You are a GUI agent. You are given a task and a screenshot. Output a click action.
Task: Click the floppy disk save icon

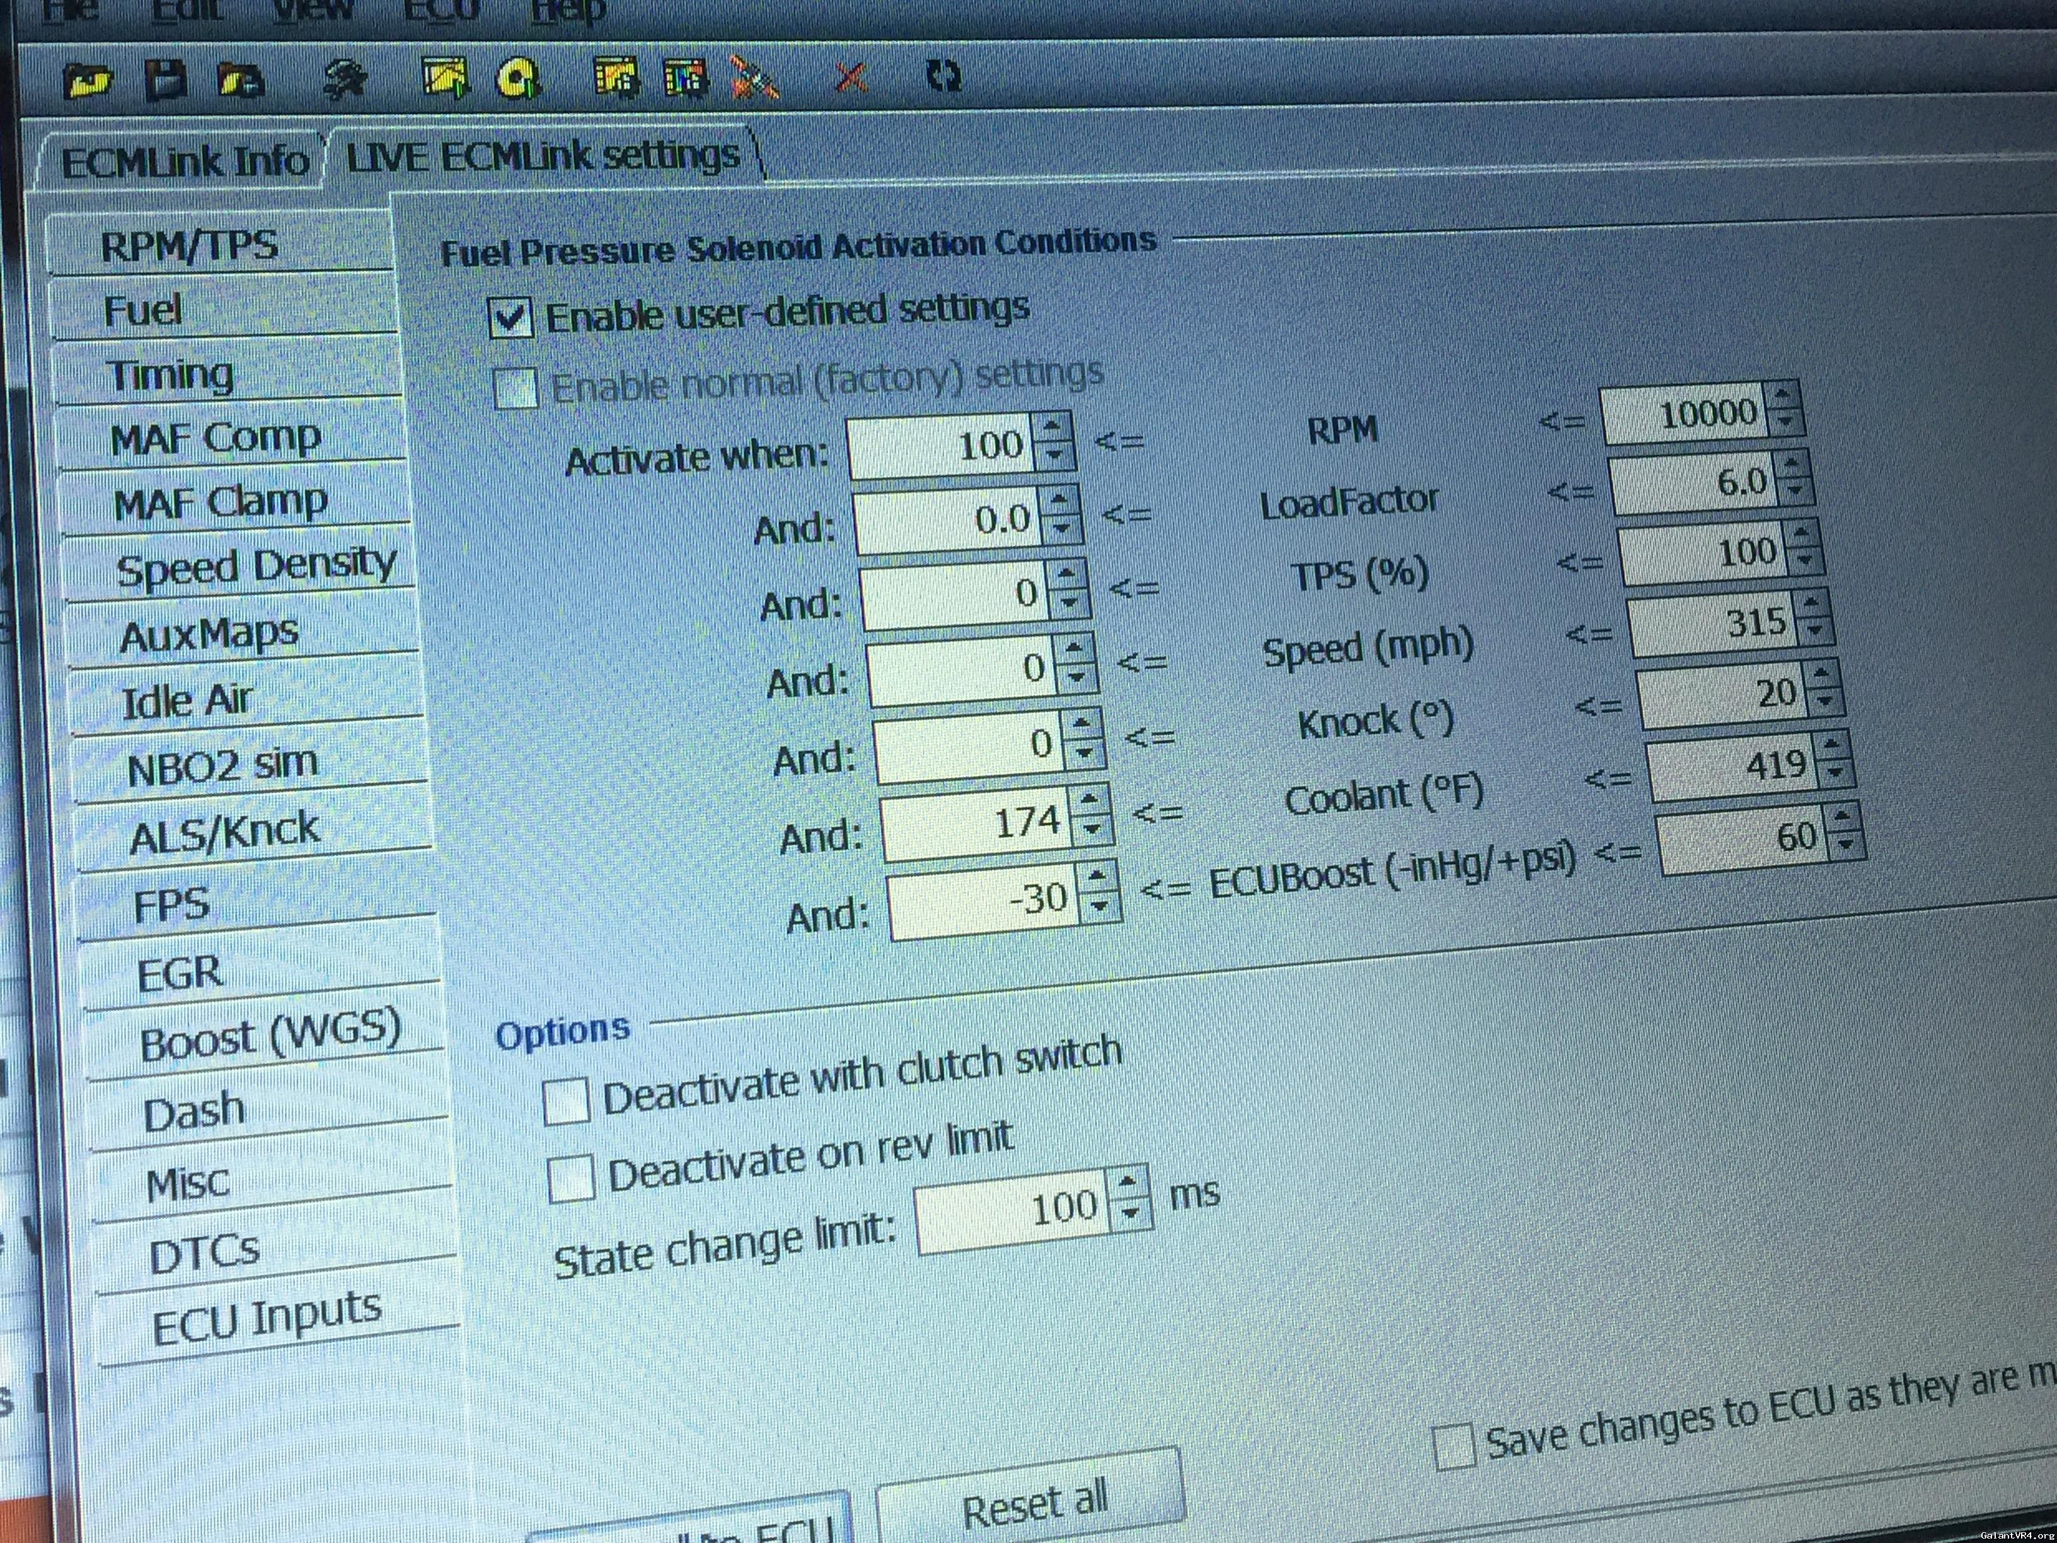166,80
